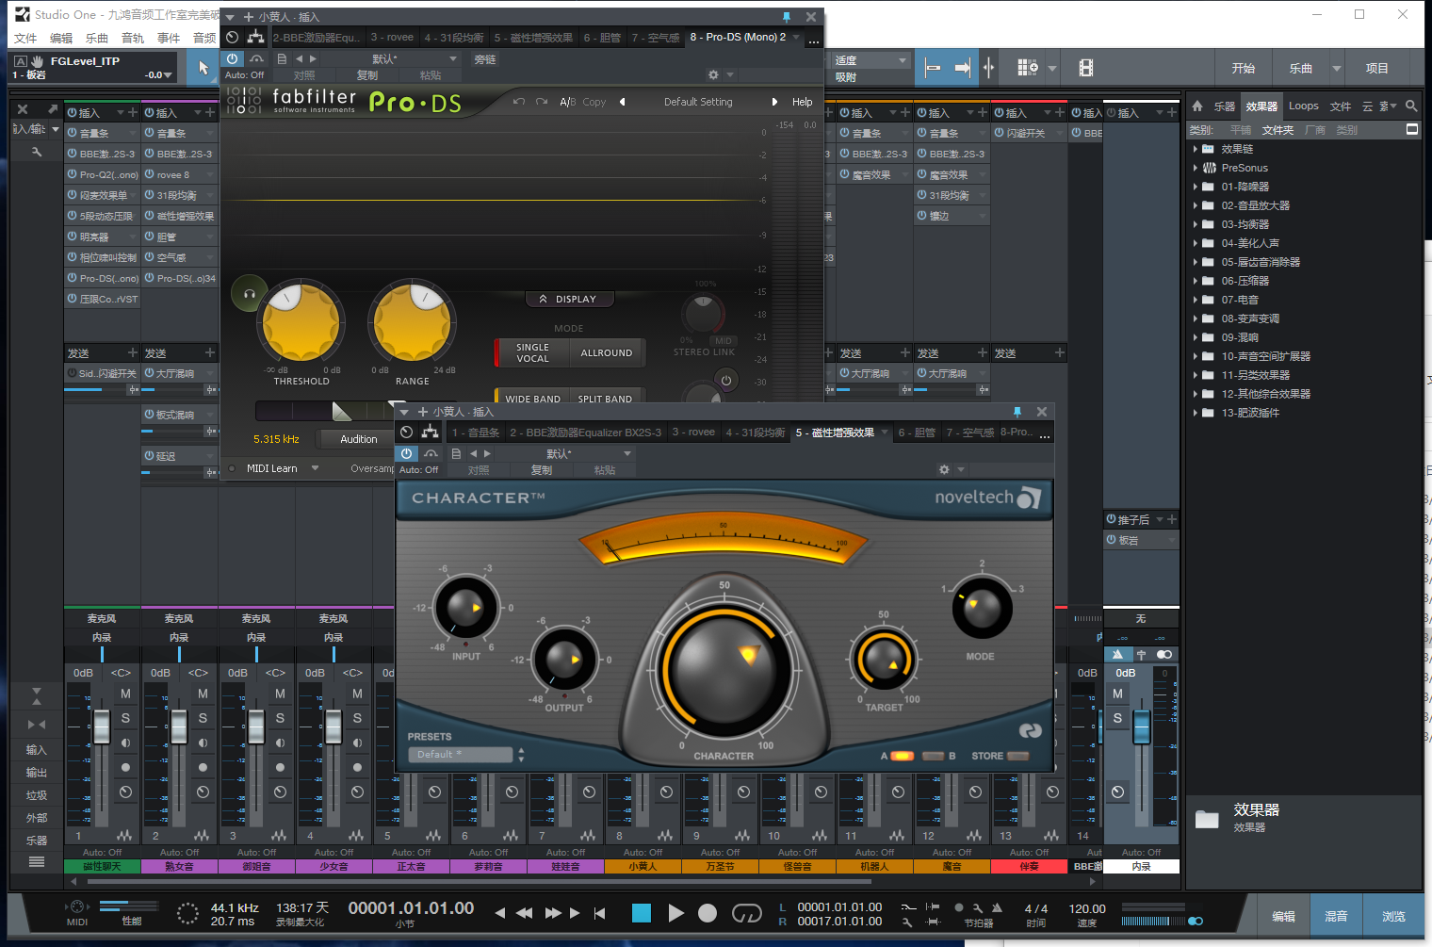Open the Character Default preset dropdown

pyautogui.click(x=462, y=755)
